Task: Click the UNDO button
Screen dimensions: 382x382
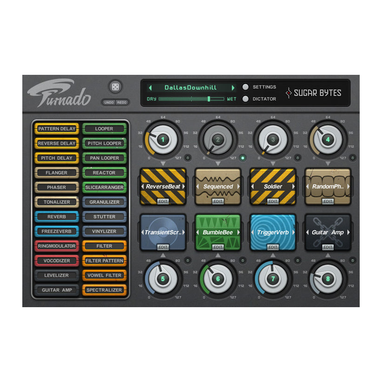Action: point(108,102)
